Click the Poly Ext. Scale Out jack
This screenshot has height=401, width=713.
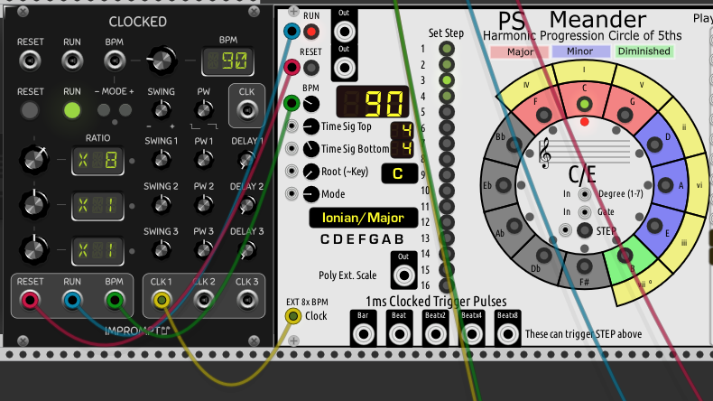pyautogui.click(x=403, y=275)
